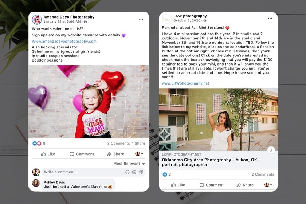Viewport: 306px width, 204px height.
Task: Click sticker icon in comment field
Action: click(141, 172)
